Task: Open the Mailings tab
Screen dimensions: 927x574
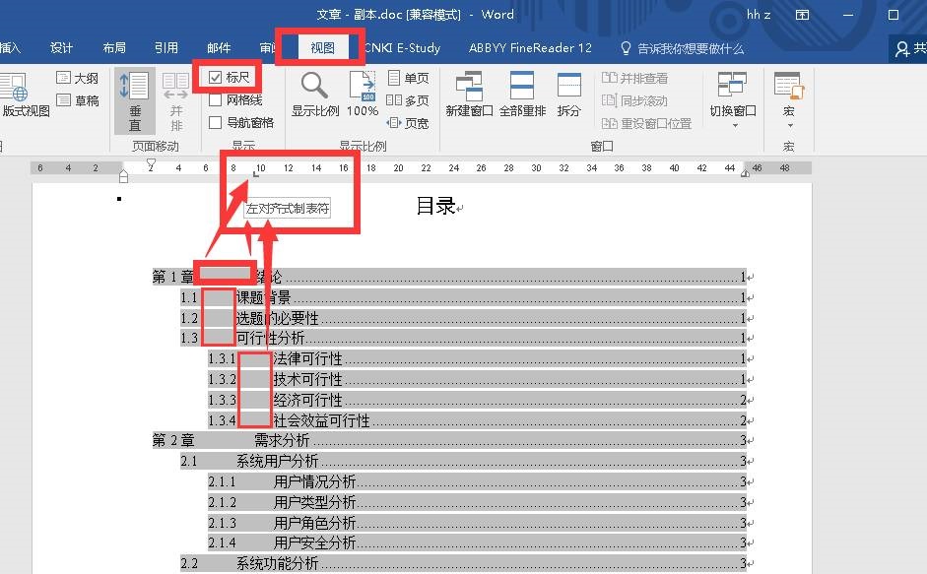Action: pos(219,48)
